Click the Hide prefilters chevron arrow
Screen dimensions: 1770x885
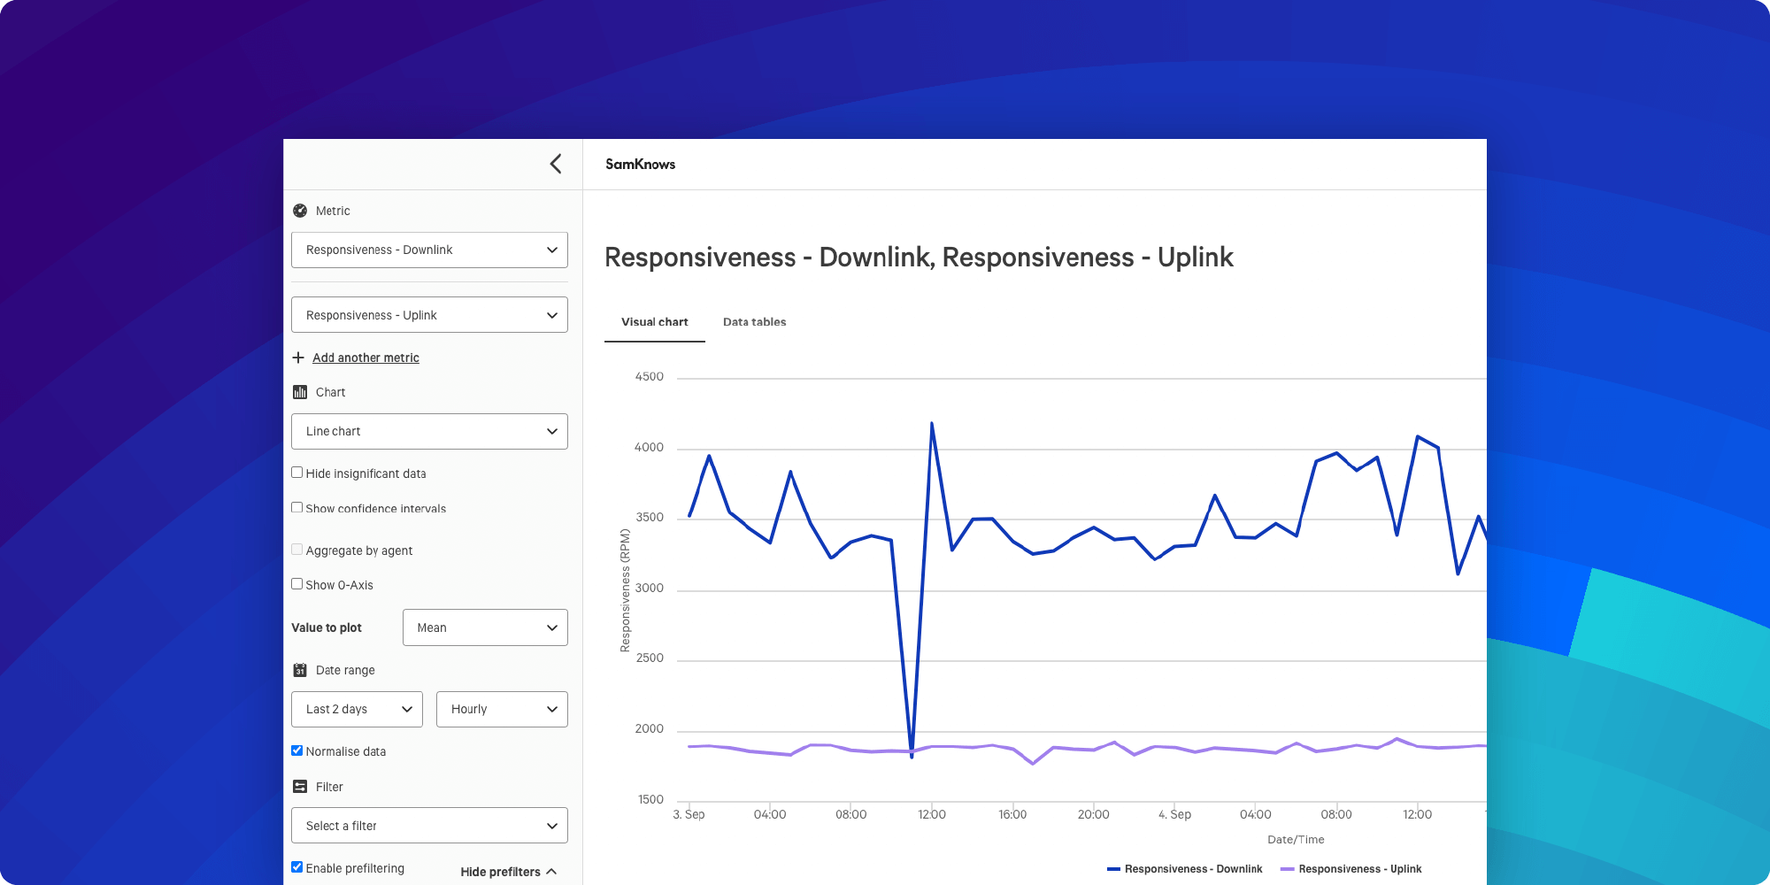point(551,872)
